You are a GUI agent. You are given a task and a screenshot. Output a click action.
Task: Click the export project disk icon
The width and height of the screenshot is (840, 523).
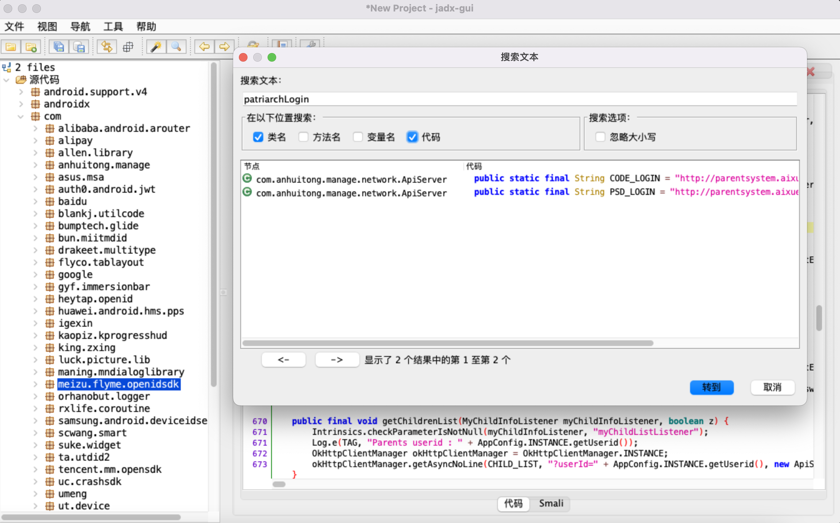click(79, 47)
